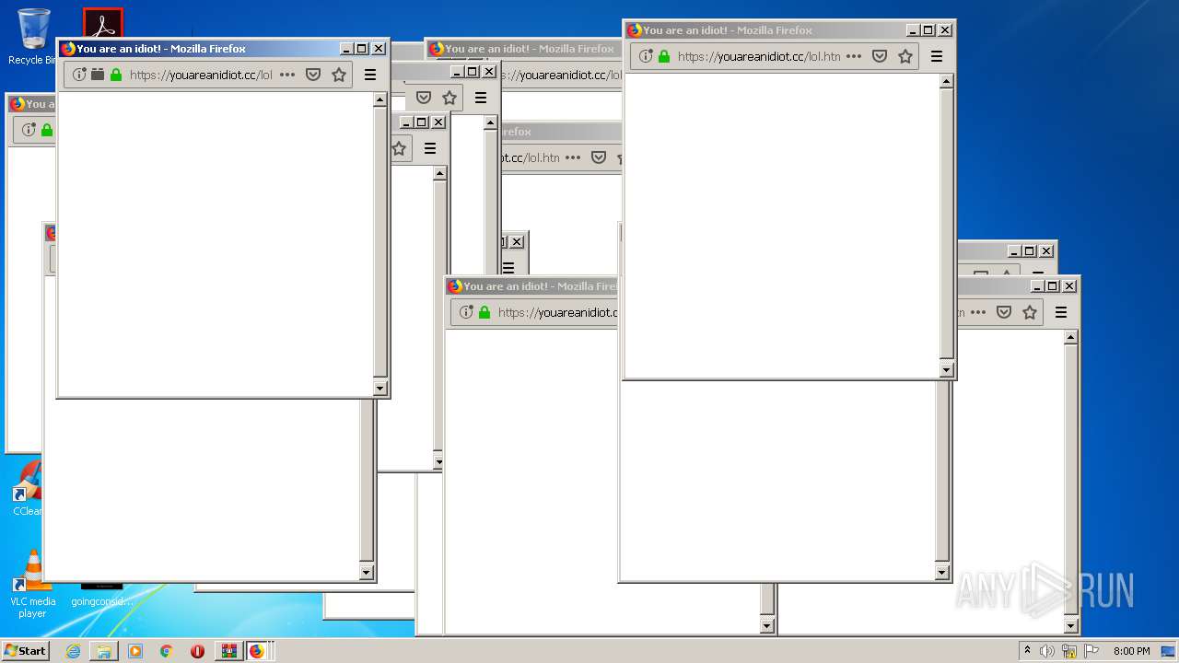Open site information in the top right Firefox window

[x=646, y=56]
